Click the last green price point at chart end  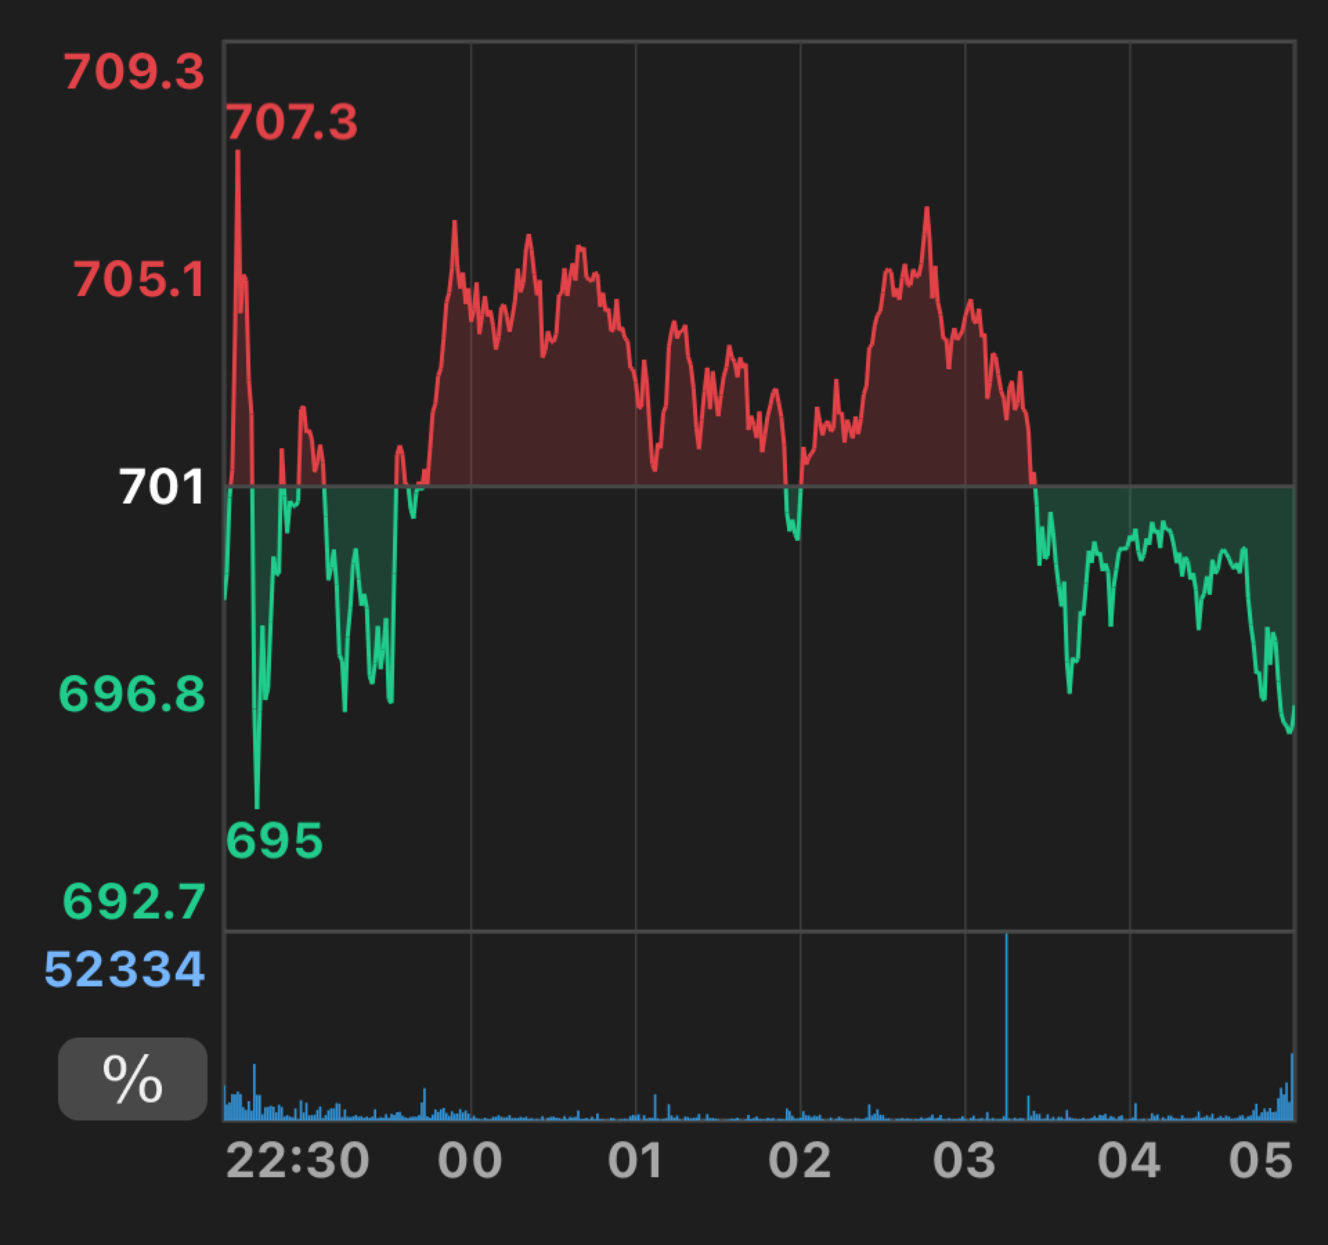pyautogui.click(x=1292, y=709)
